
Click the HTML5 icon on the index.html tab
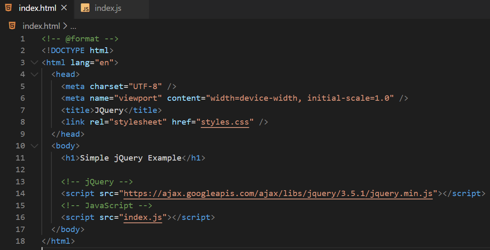point(9,7)
